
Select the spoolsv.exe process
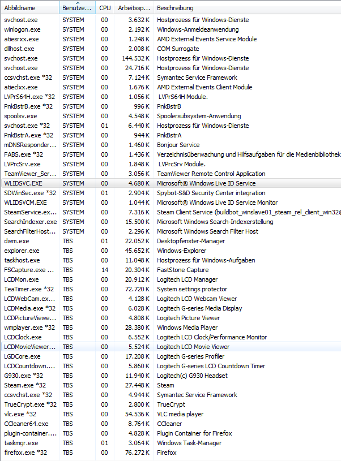(171, 116)
